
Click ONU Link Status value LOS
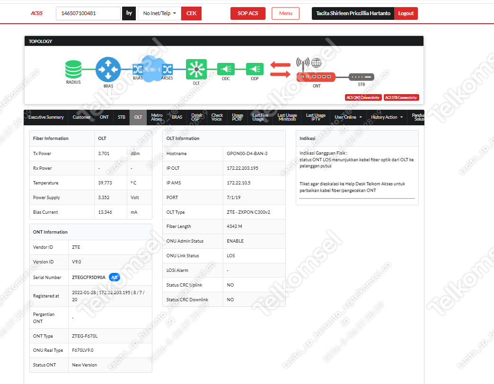click(230, 255)
